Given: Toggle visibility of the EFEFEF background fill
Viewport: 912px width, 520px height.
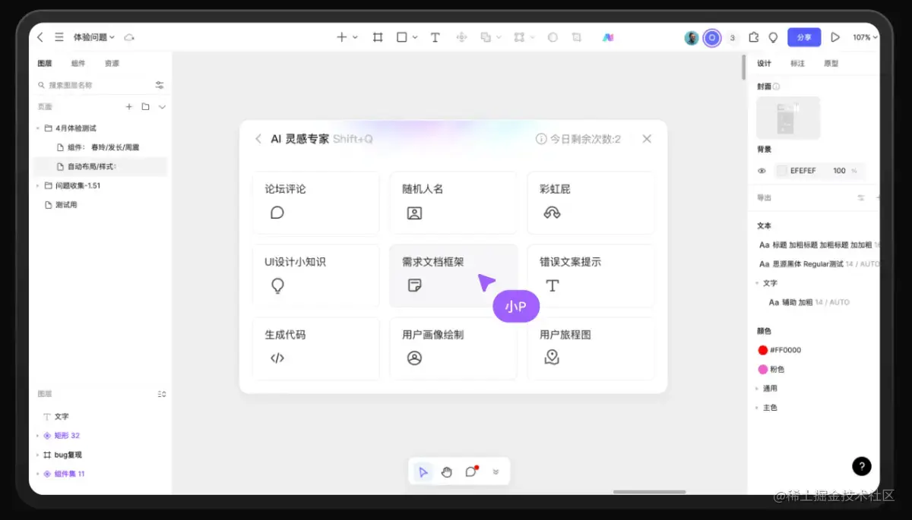Looking at the screenshot, I should [761, 171].
